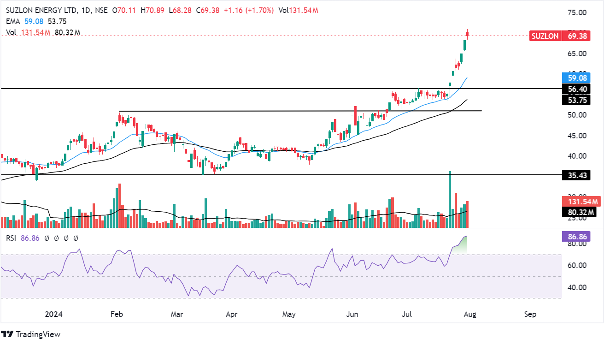
Task: Click the blue 59.08 EMA price label
Action: 576,77
